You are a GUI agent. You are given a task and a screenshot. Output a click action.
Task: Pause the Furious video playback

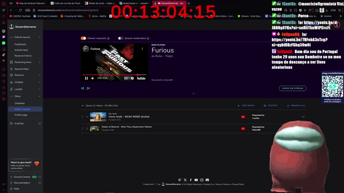pos(86,78)
